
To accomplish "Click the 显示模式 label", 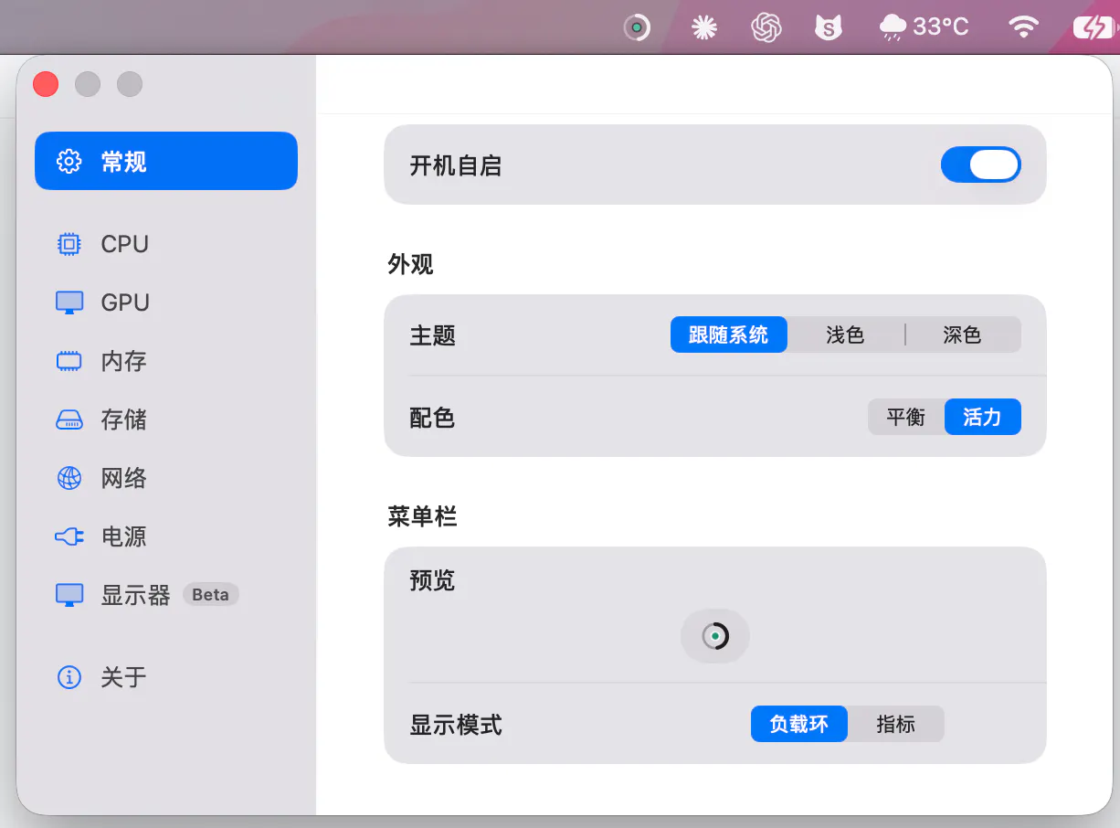I will pos(456,726).
